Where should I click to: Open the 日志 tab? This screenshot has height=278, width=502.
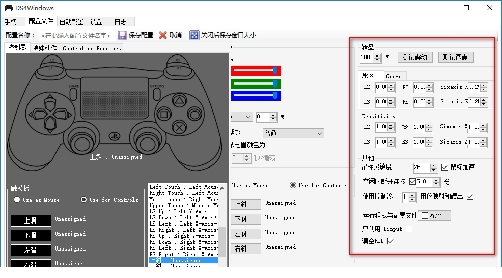[x=120, y=22]
